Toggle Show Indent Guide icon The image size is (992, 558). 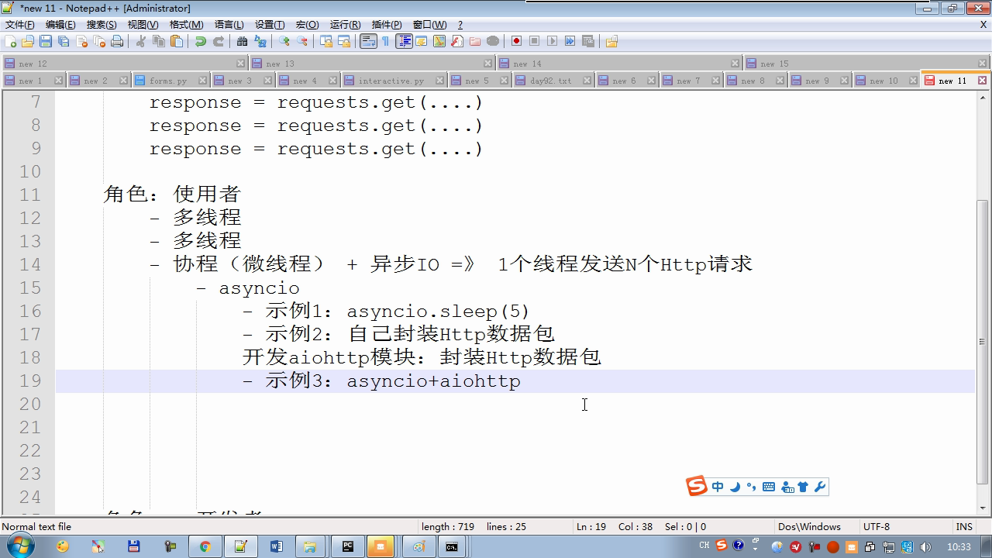pos(404,41)
